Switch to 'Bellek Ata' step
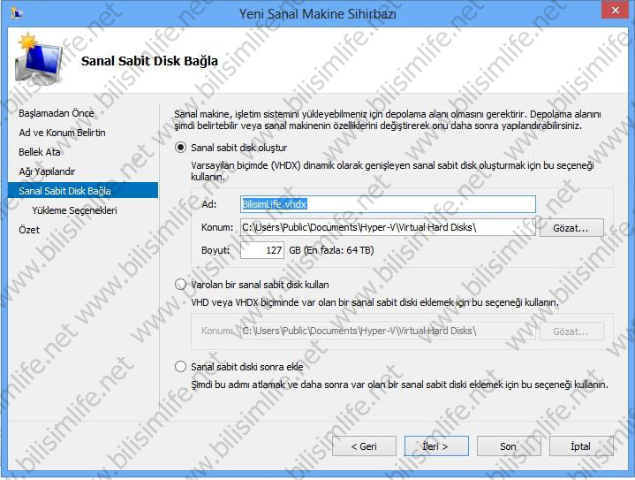The height and width of the screenshot is (480, 635). click(40, 152)
